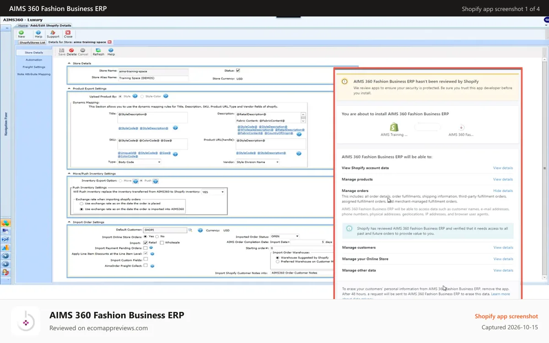This screenshot has height=343, width=549.
Task: Click the Shopify bag icon in install dialog
Action: 394,127
